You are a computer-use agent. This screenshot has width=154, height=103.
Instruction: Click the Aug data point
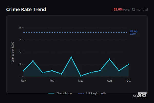[109, 59]
